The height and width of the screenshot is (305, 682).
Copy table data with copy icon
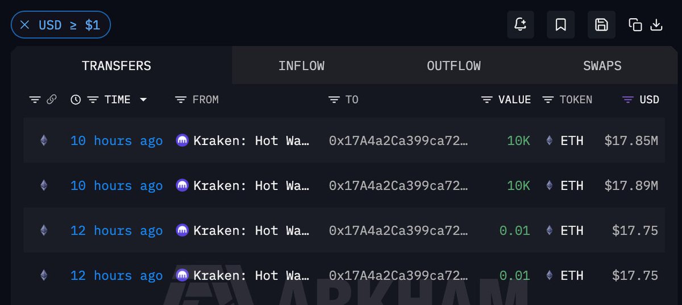635,25
